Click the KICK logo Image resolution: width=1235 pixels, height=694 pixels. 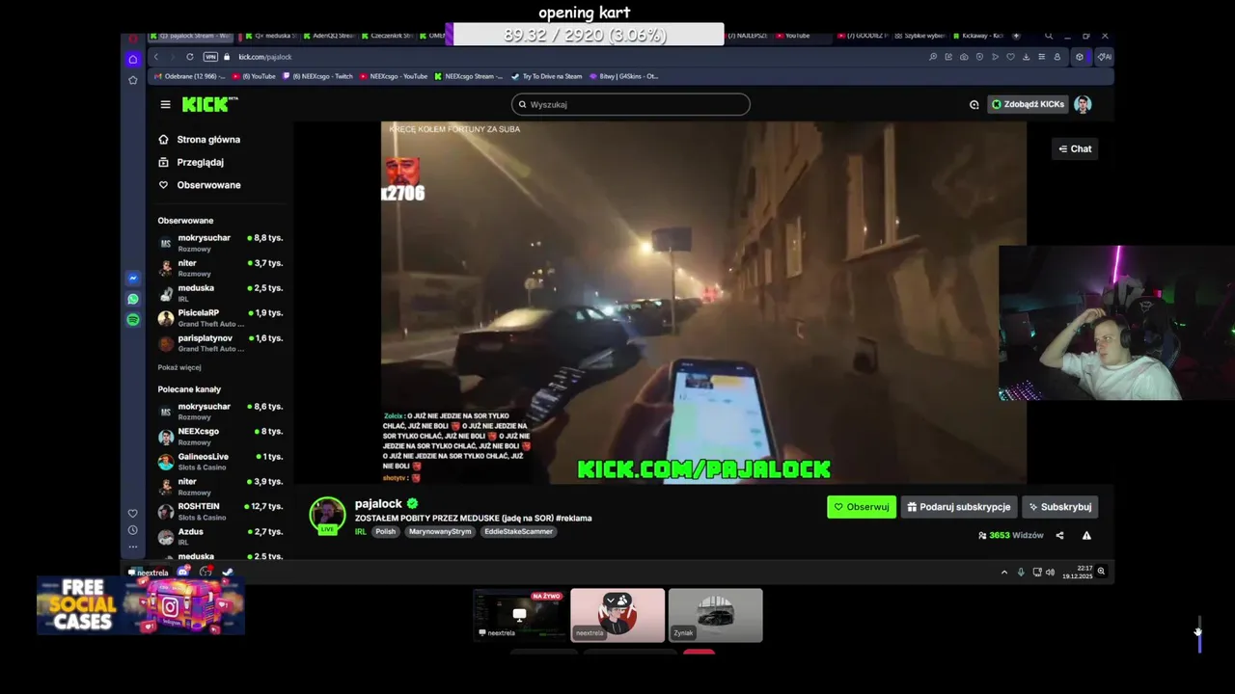tap(209, 104)
